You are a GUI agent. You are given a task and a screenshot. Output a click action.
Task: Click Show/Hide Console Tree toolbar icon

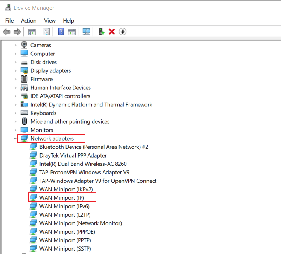point(32,32)
